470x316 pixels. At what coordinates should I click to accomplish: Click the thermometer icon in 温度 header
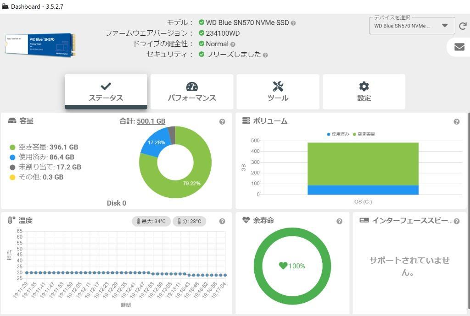point(11,220)
